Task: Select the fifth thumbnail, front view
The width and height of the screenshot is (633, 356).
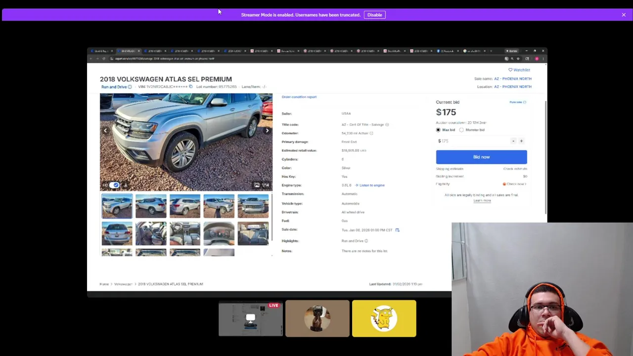Action: point(253,206)
